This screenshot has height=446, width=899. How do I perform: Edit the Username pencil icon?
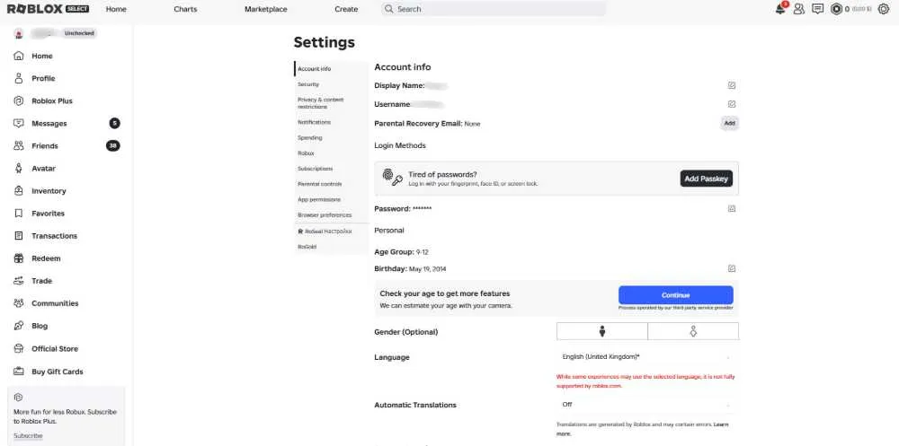(732, 104)
